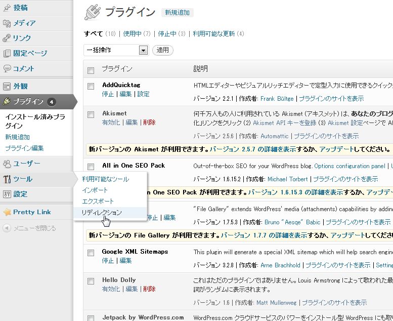Select インポート in Tools flyout menu

(x=95, y=190)
